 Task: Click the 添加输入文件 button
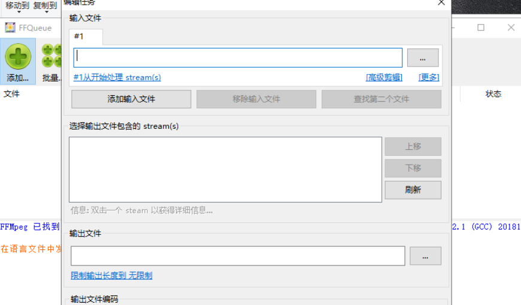point(131,99)
